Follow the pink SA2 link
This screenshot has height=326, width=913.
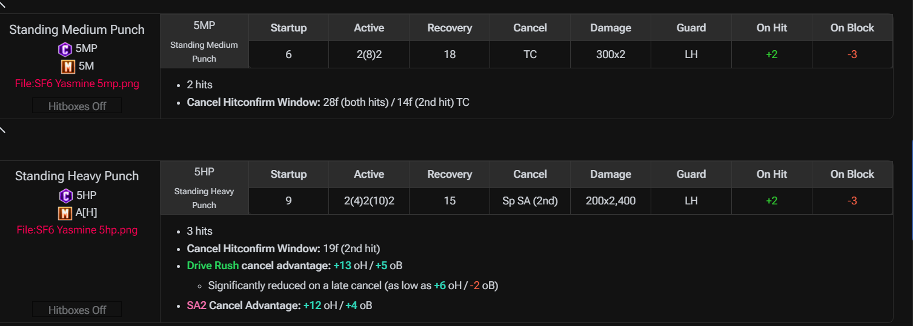click(197, 305)
